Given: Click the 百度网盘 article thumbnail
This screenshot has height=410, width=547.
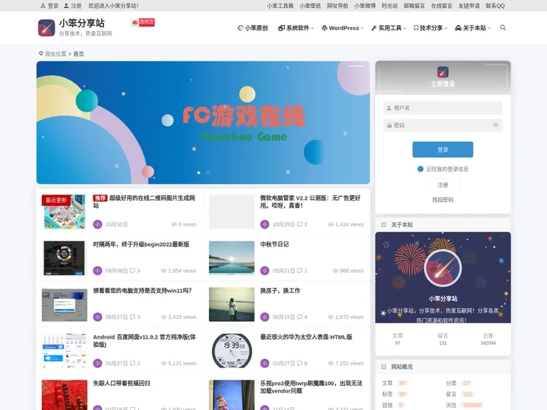Looking at the screenshot, I should [65, 350].
